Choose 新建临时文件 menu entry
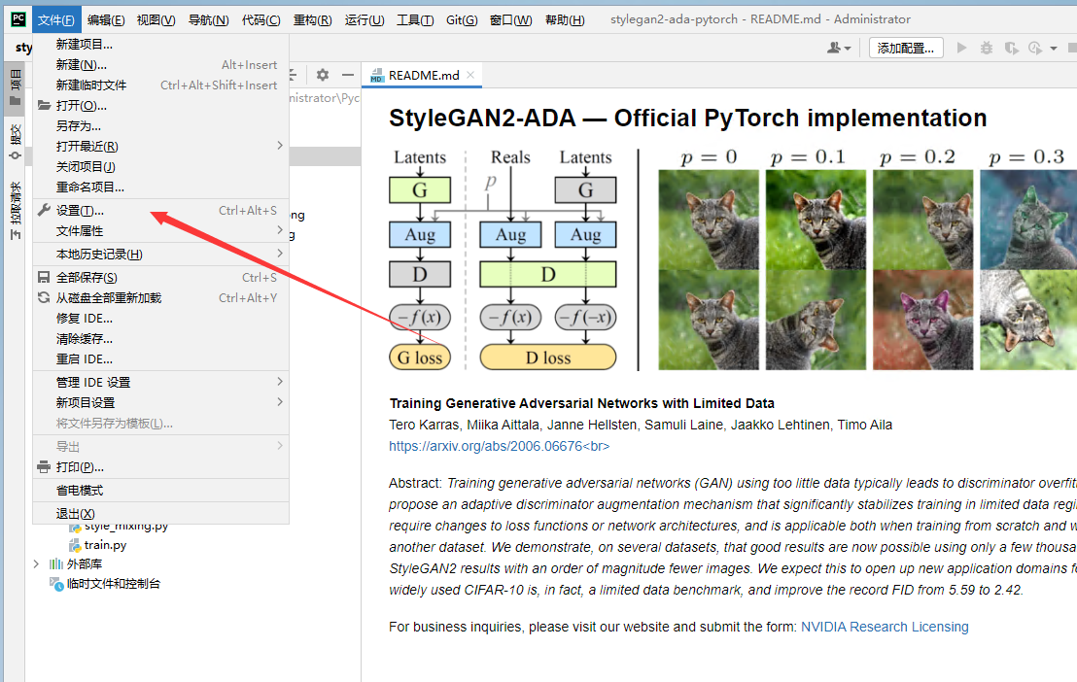1077x682 pixels. 160,85
